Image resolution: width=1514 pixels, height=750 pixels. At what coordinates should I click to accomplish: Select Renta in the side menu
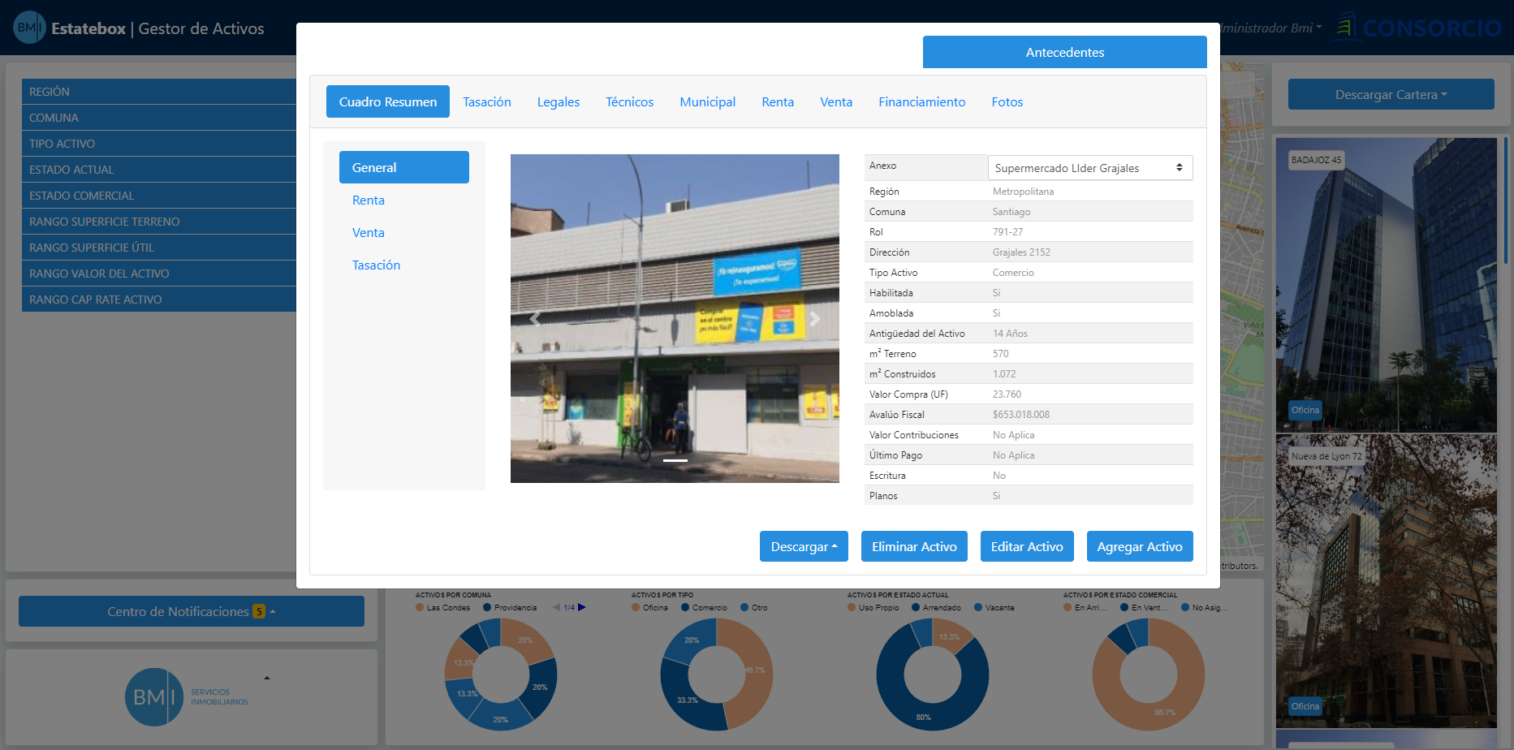click(x=404, y=200)
